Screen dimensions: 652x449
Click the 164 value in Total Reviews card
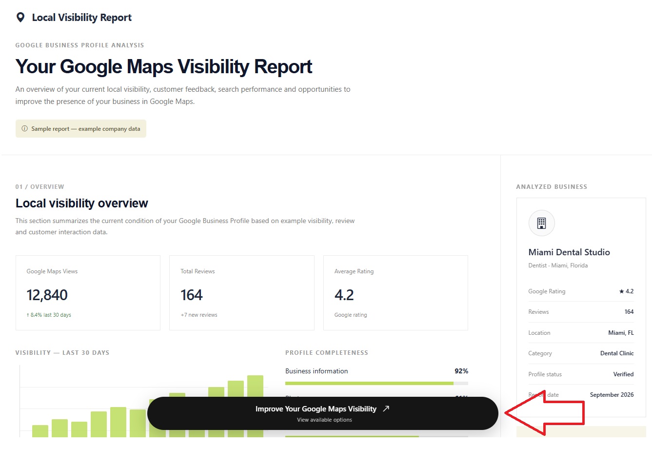[x=192, y=295]
